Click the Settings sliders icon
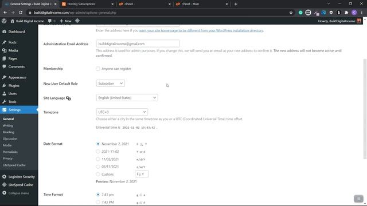This screenshot has height=206, width=367. (x=4, y=110)
